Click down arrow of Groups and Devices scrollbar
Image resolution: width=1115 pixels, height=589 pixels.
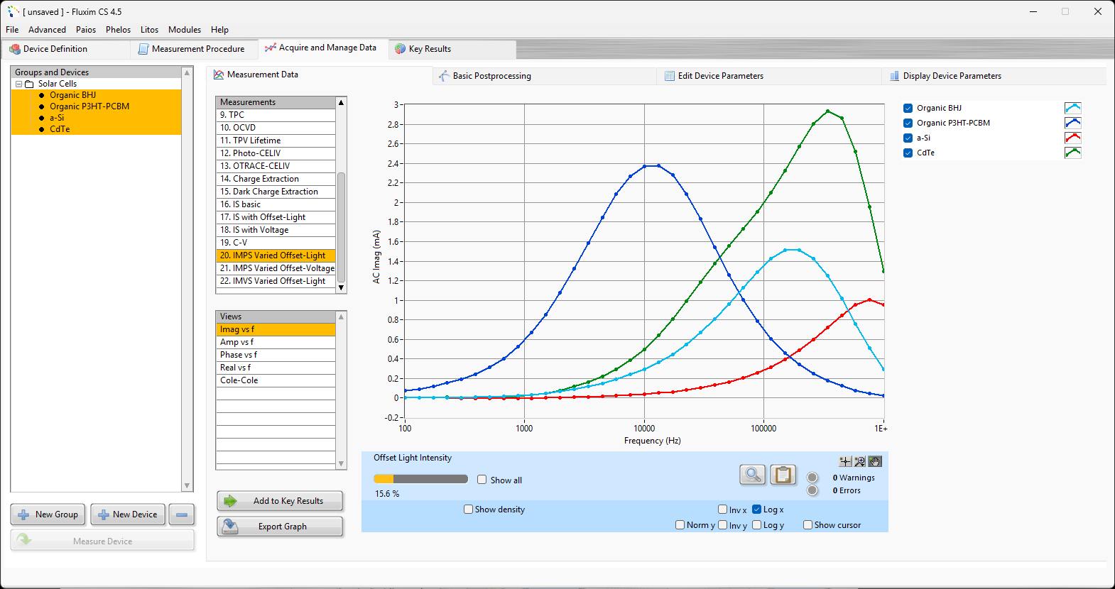(187, 486)
